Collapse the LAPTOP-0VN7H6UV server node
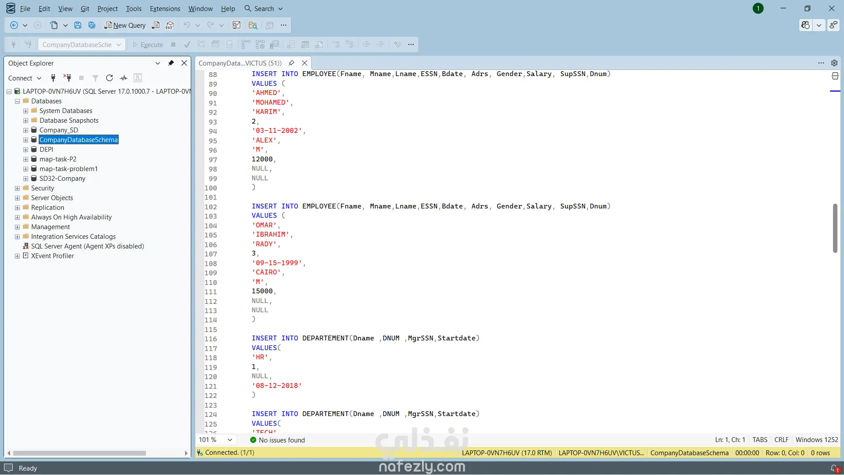The image size is (844, 475). point(9,91)
